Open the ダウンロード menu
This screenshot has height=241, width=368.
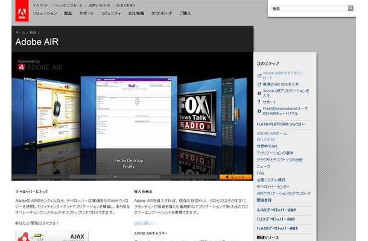(x=162, y=13)
